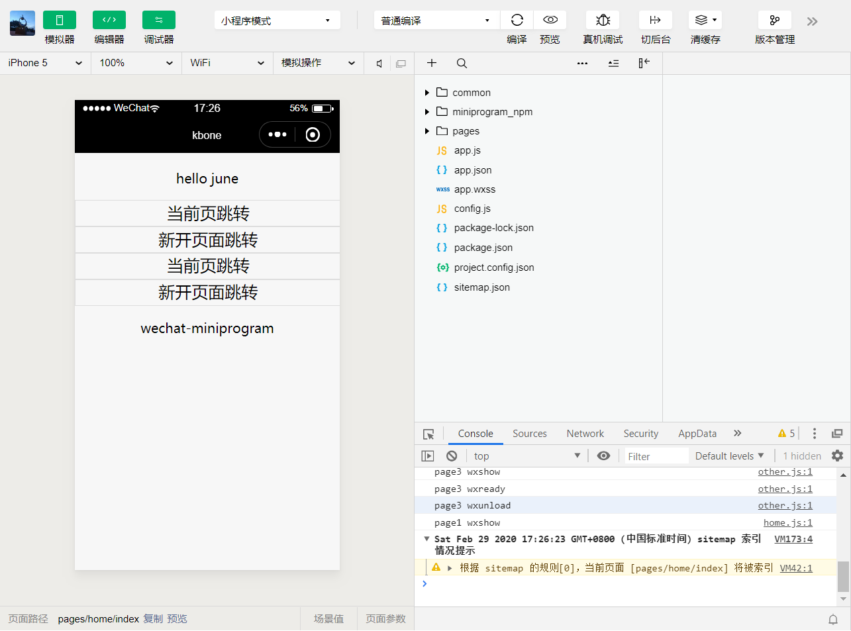Show more toolbar items chevron
This screenshot has height=631, width=851.
pyautogui.click(x=813, y=21)
